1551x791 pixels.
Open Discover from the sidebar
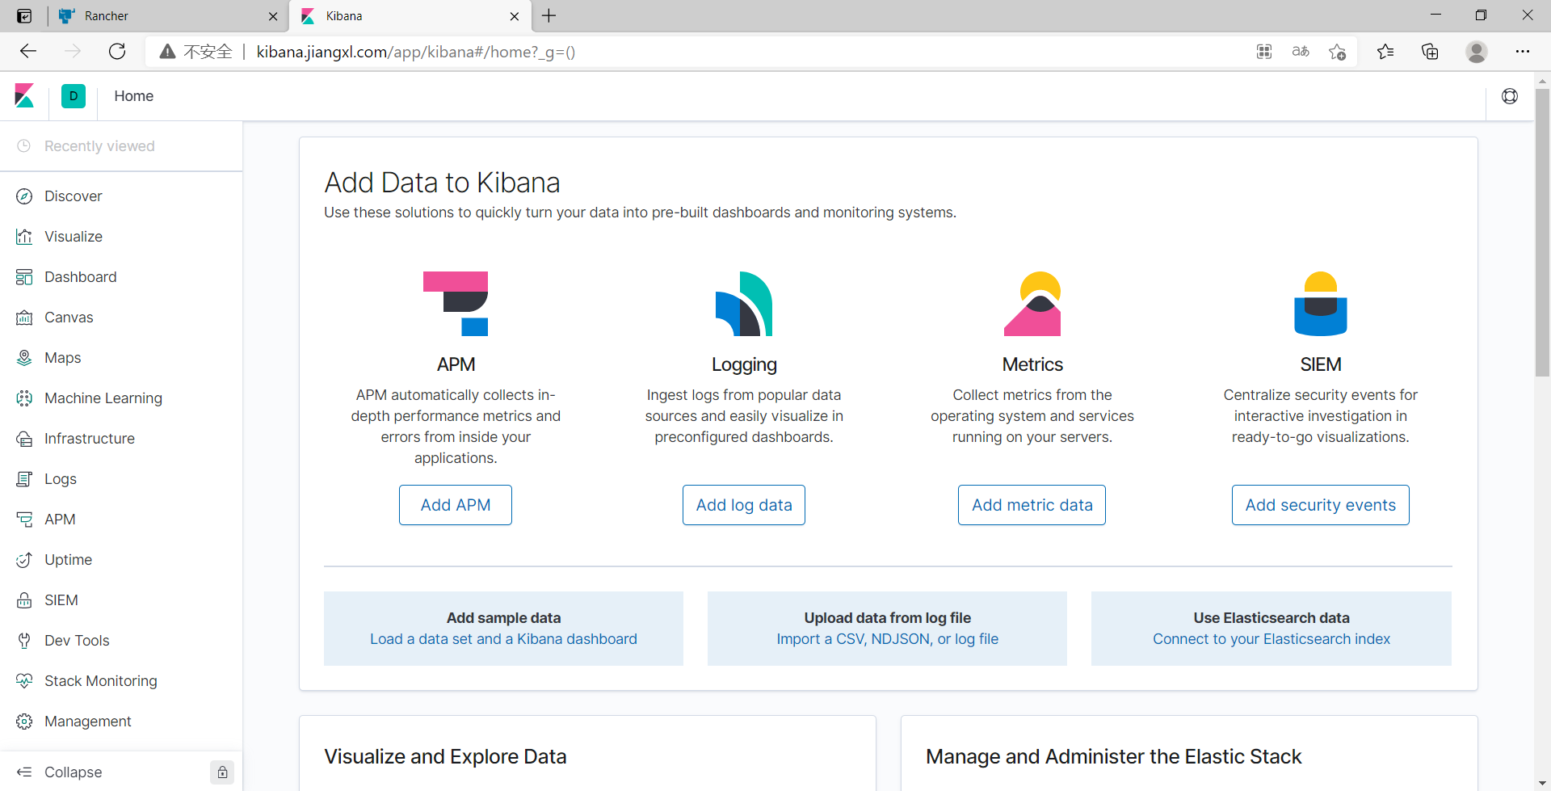tap(73, 196)
